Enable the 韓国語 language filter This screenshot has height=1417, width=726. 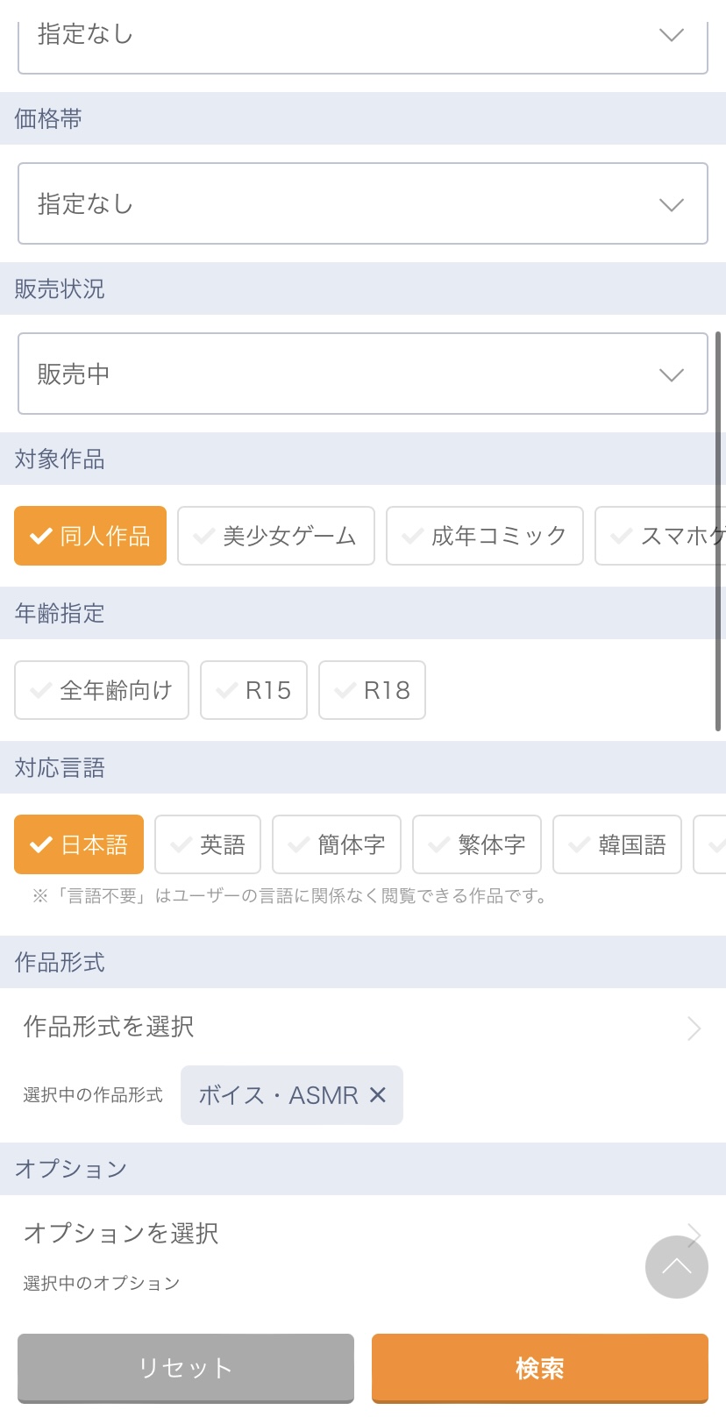click(617, 844)
